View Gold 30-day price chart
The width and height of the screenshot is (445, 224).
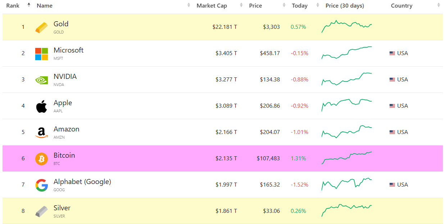click(x=346, y=27)
